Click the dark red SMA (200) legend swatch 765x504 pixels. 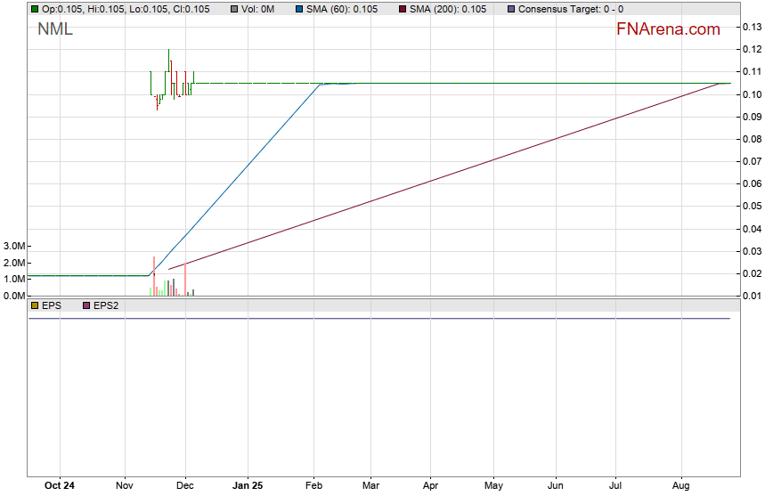[x=402, y=9]
